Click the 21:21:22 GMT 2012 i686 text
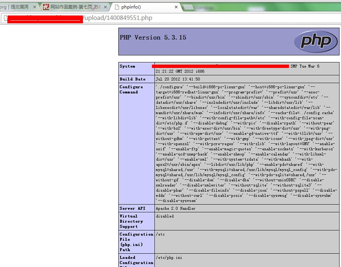Viewport: 341px width, 267px height. pos(180,71)
